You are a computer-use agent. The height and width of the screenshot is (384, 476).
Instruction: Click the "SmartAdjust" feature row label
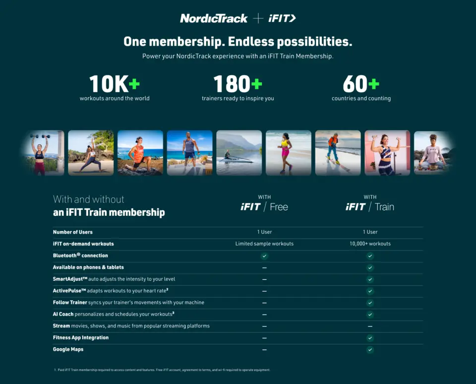114,279
